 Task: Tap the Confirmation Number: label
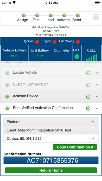[23, 154]
